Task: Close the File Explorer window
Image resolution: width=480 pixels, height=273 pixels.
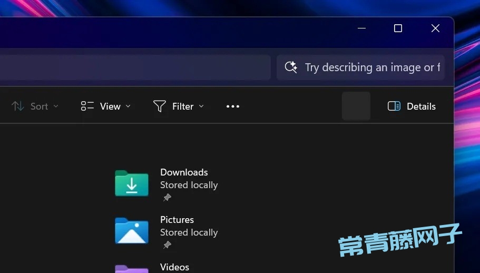Action: (x=435, y=28)
